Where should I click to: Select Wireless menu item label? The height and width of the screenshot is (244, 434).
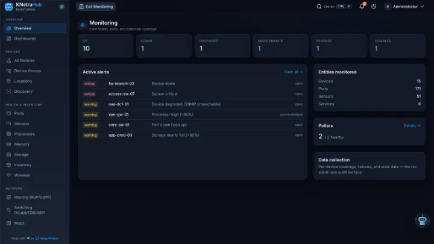pos(22,175)
